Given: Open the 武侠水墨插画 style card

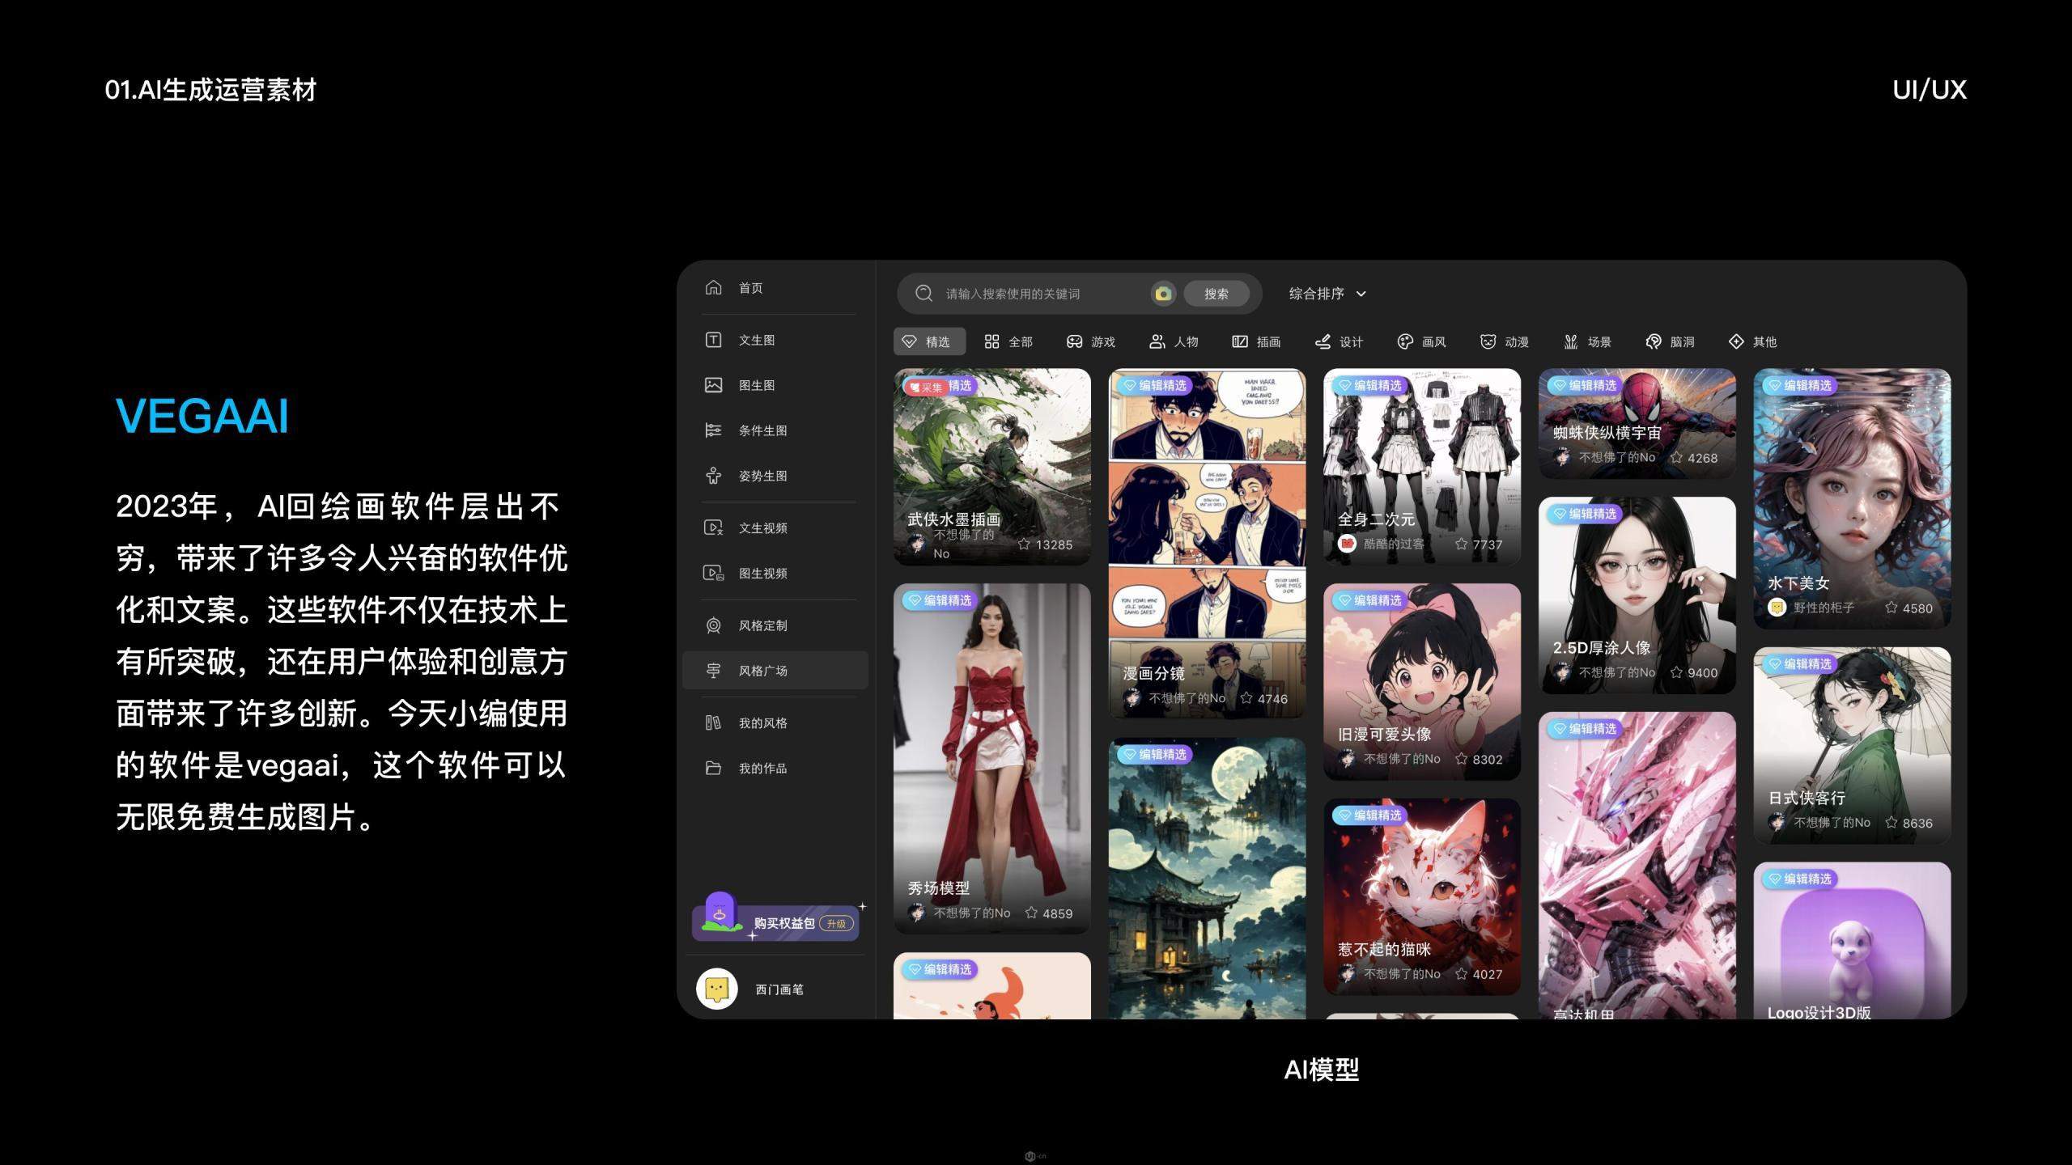Looking at the screenshot, I should 992,467.
